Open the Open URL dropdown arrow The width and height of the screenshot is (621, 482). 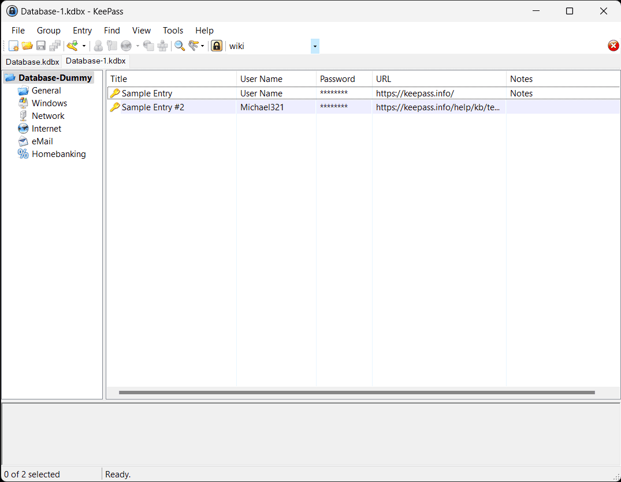tap(137, 46)
